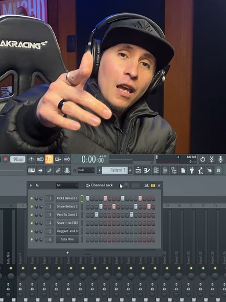Click the icon left of shopping cart

pos(210,170)
